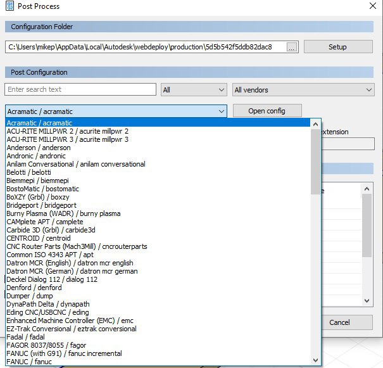
Task: Select Anilam Conversational post
Action: pyautogui.click(x=158, y=164)
